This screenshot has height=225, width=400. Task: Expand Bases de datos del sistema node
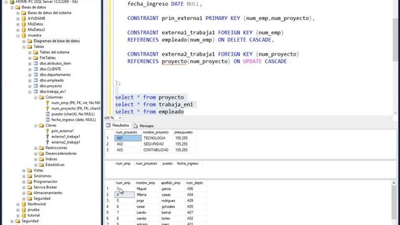click(x=18, y=13)
